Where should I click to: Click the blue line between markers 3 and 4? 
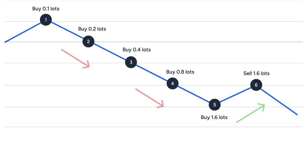pos(152,73)
